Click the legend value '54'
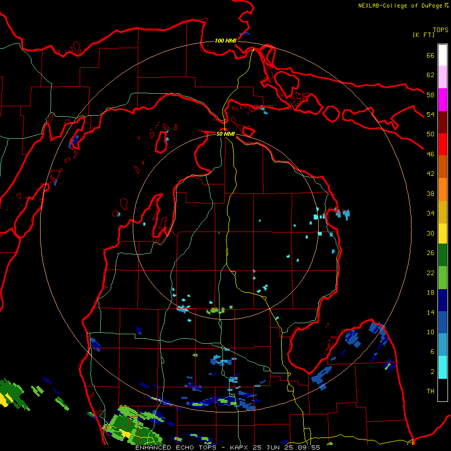 coord(430,114)
